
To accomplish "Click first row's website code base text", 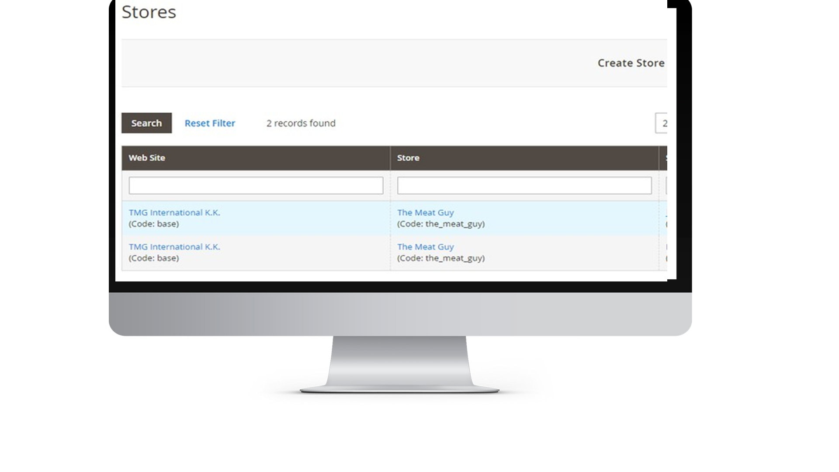I will click(x=154, y=224).
